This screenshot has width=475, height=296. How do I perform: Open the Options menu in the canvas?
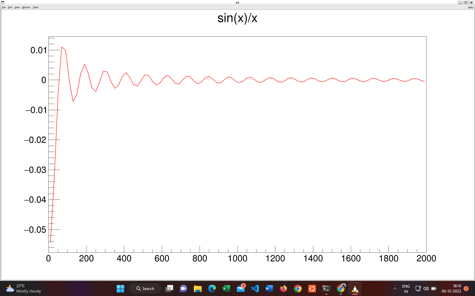pyautogui.click(x=26, y=7)
